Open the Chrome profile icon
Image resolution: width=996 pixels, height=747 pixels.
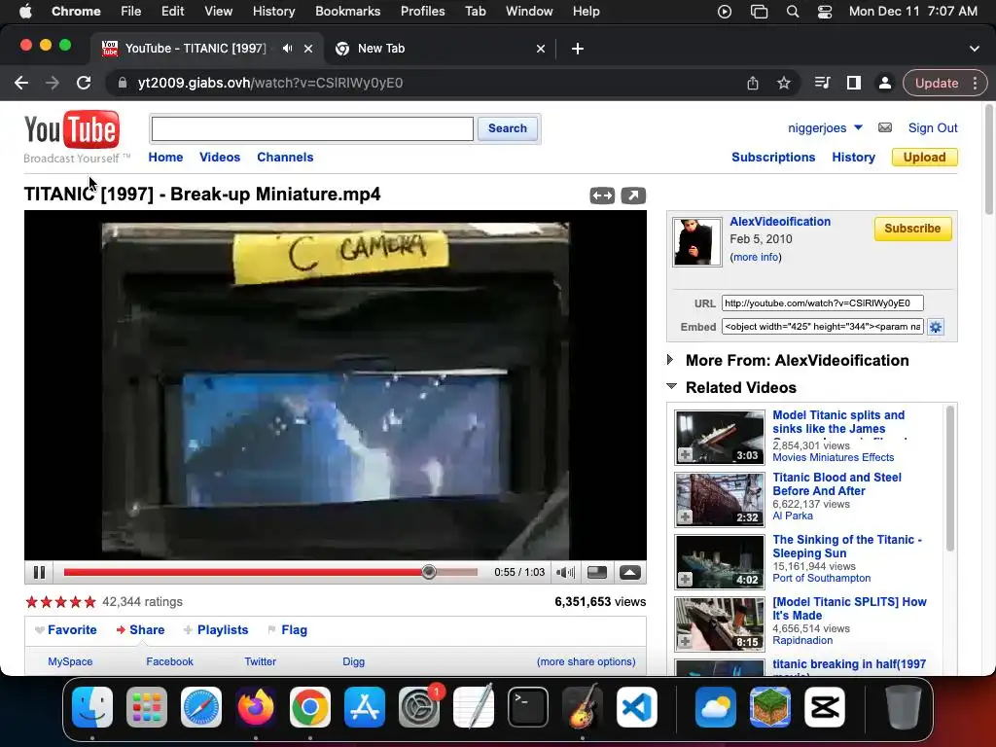point(884,83)
